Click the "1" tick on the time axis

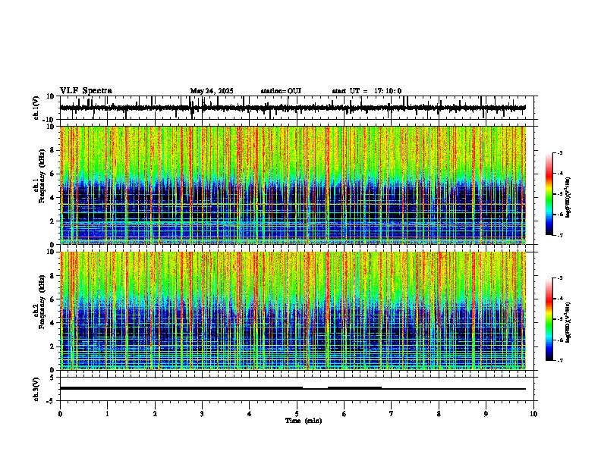point(107,414)
